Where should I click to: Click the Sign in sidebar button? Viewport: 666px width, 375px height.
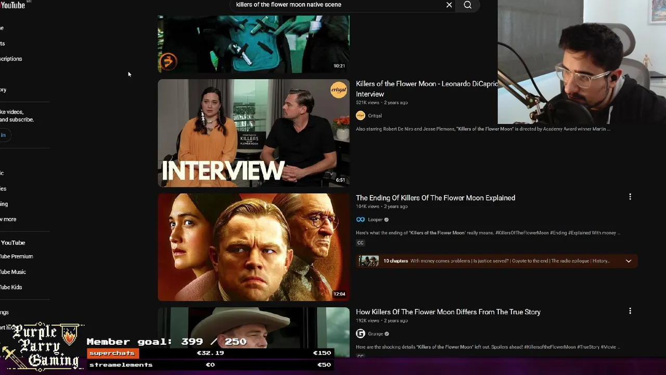click(5, 135)
